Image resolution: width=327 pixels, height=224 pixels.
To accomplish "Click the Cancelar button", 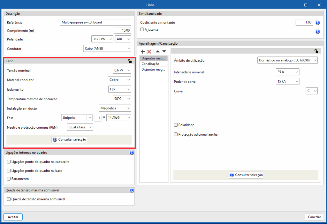I will [315, 217].
